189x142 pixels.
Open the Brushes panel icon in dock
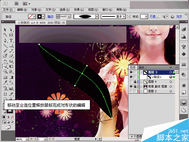(184, 47)
